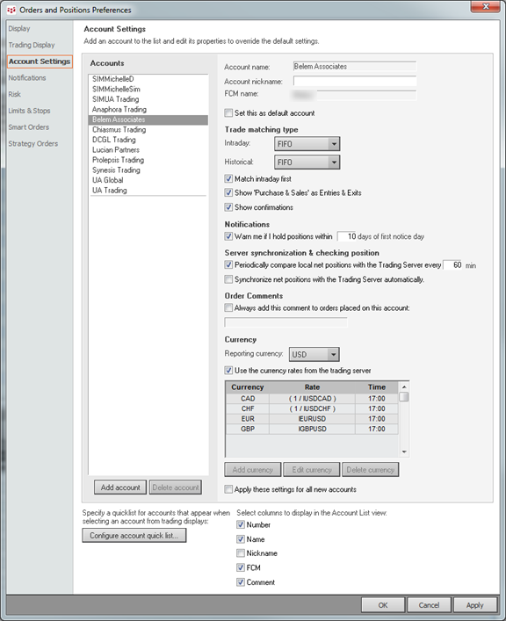
Task: Click the Account nickname input field
Action: (355, 81)
